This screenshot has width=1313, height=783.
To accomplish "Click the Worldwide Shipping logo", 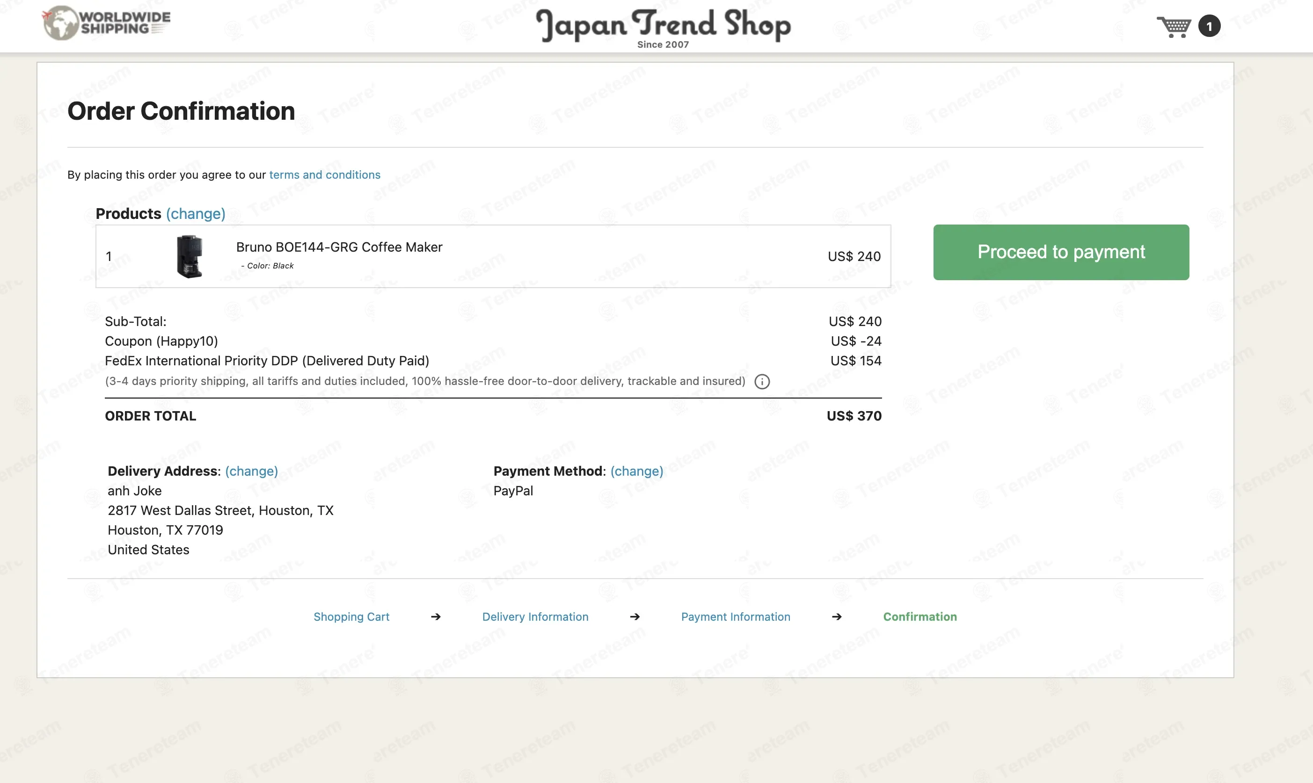I will click(x=106, y=23).
